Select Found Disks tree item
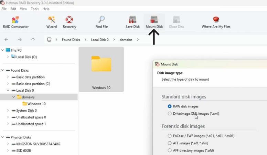 (x=17, y=70)
